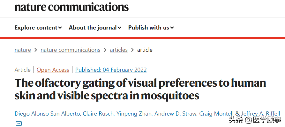Expand the About the journal menu
Screen dimensions: 285x127
(95, 28)
